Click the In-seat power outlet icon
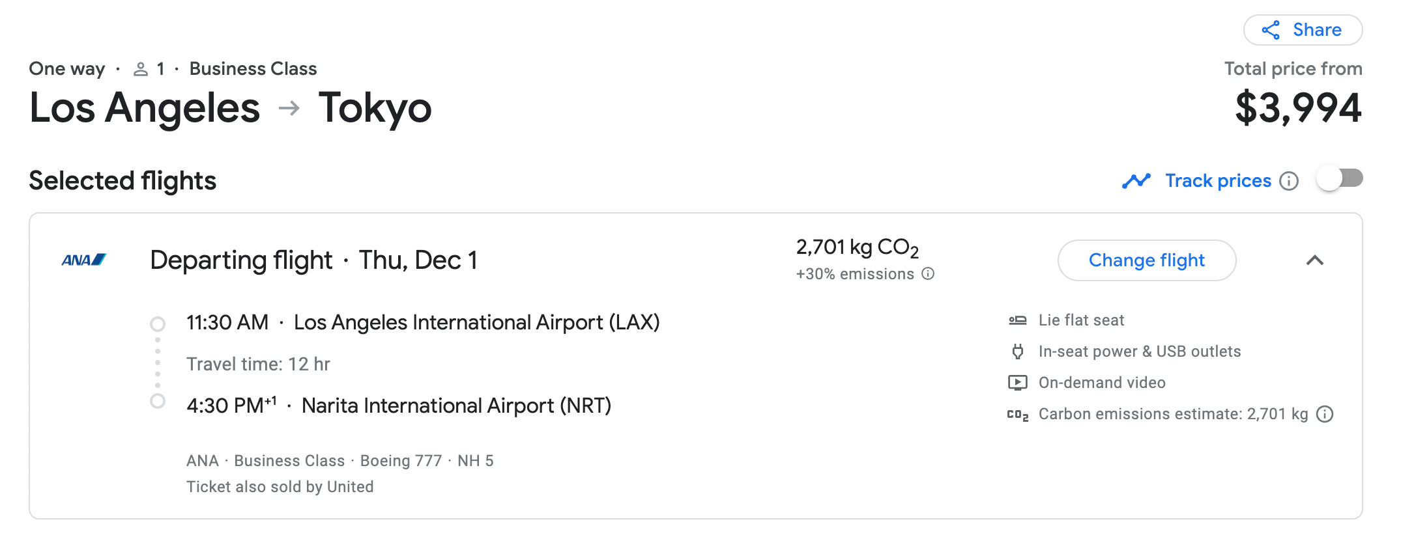The image size is (1401, 539). click(x=1017, y=352)
